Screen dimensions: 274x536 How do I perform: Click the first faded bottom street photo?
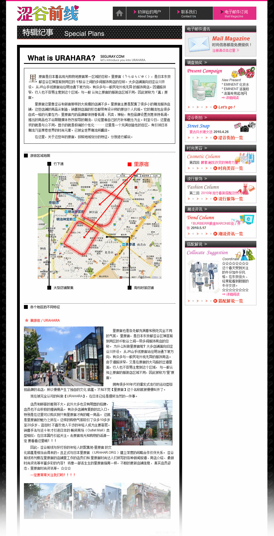[x=48, y=501]
